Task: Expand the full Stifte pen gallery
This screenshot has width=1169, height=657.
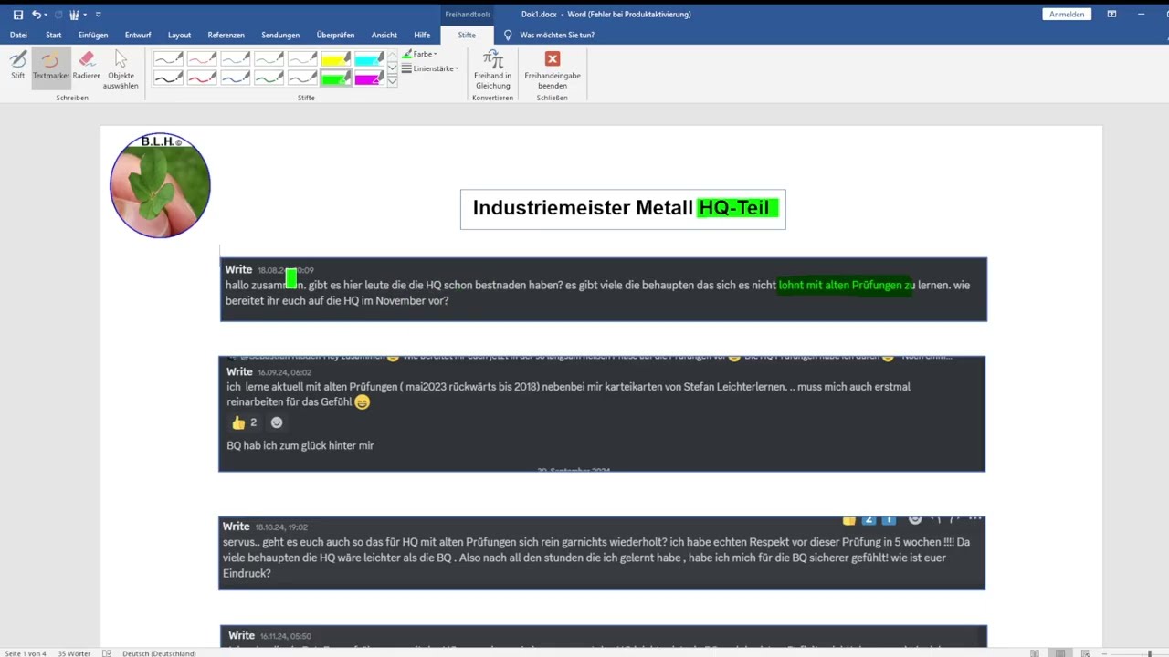Action: (393, 81)
